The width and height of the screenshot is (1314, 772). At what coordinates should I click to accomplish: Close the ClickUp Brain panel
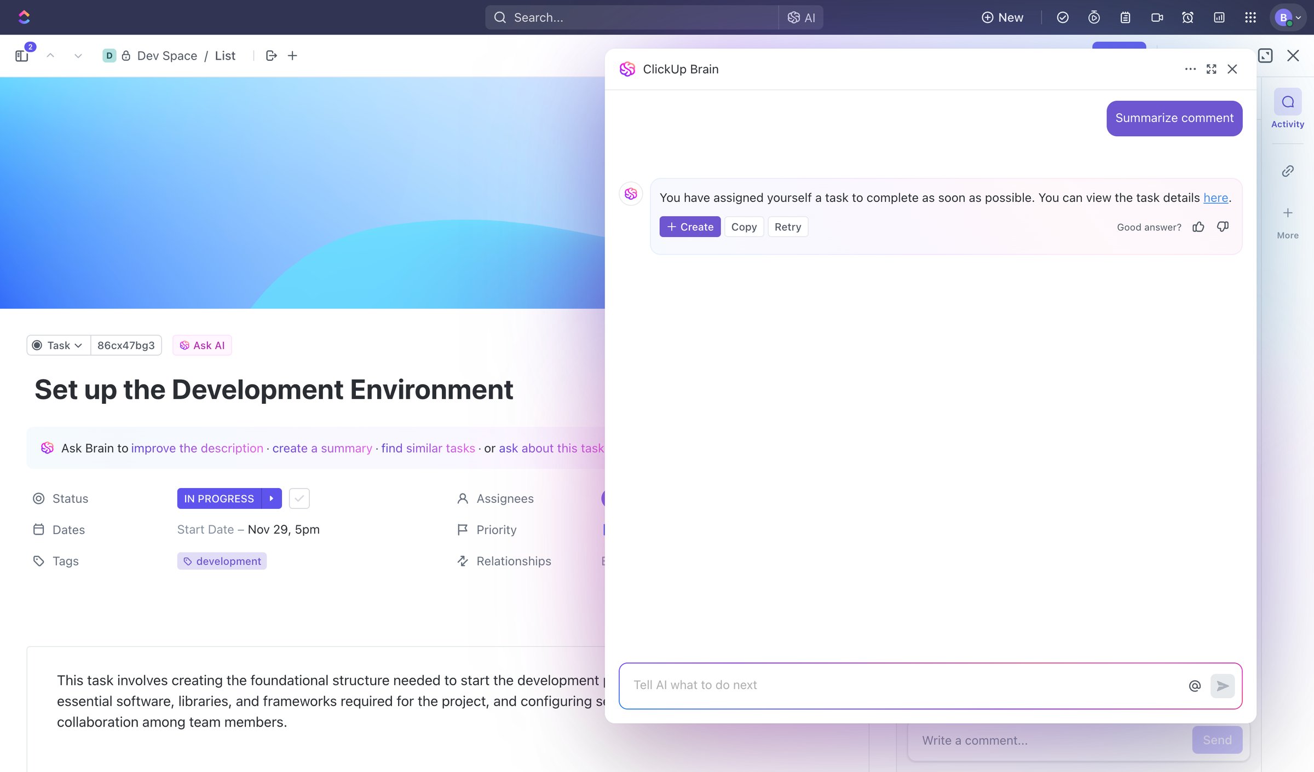pyautogui.click(x=1232, y=69)
